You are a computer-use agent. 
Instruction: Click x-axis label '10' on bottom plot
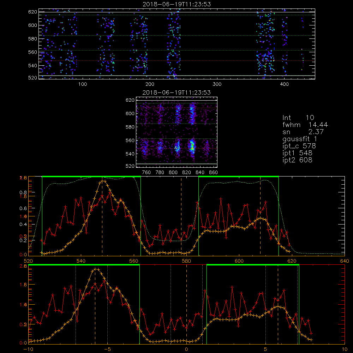click(345, 349)
